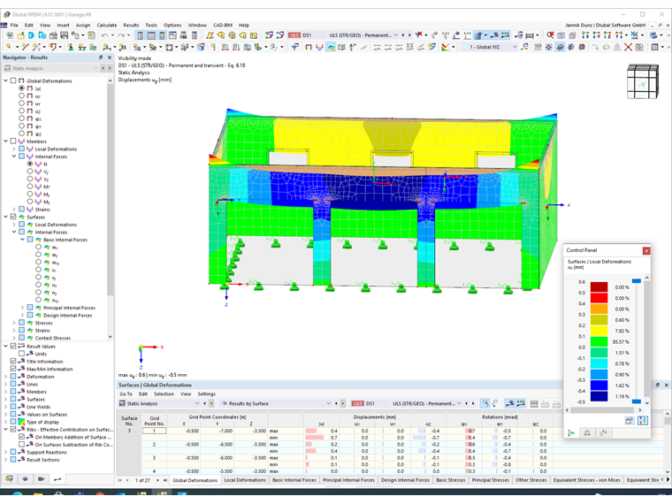Open the color scale tab in Control Panel
This screenshot has width=672, height=504.
pos(571,433)
